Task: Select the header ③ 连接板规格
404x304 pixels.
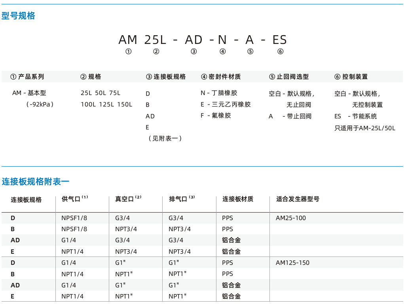Action: [x=166, y=77]
